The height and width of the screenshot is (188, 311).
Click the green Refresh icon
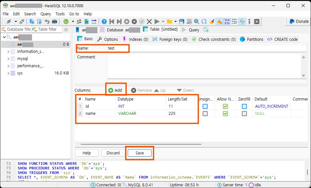pyautogui.click(x=66, y=22)
